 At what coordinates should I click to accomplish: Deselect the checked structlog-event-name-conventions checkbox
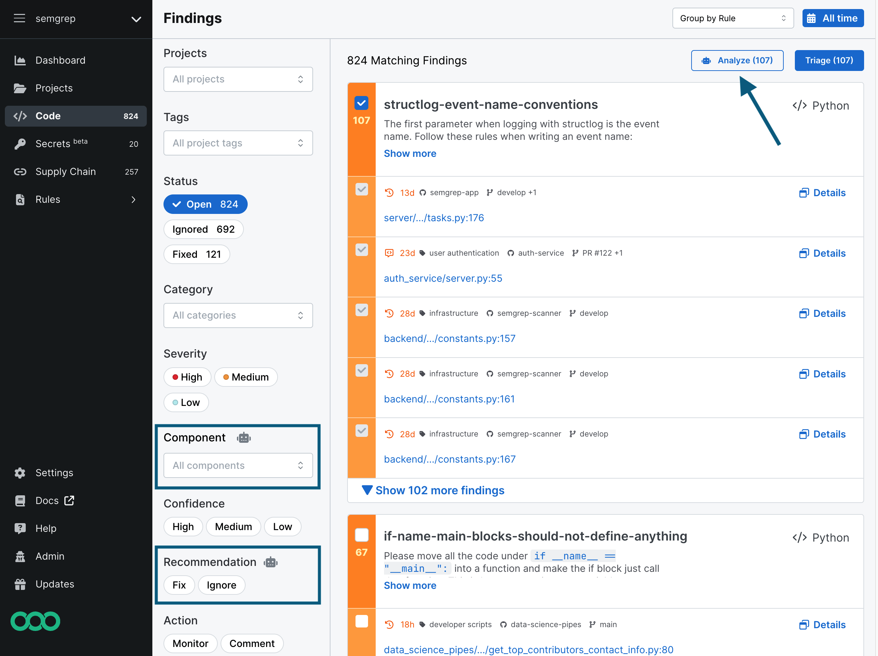tap(361, 103)
